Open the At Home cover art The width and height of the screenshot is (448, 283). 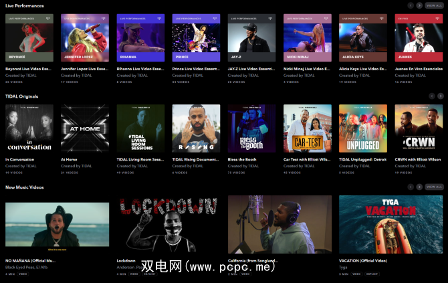tap(85, 128)
